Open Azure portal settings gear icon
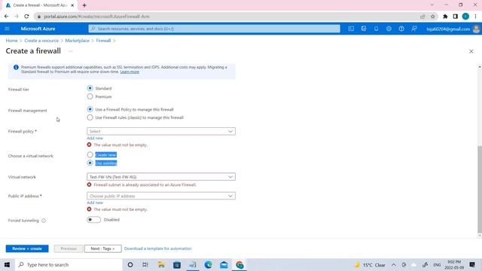 (389, 29)
